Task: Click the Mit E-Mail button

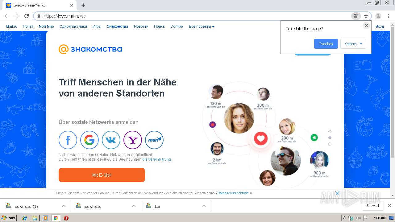Action: click(102, 175)
